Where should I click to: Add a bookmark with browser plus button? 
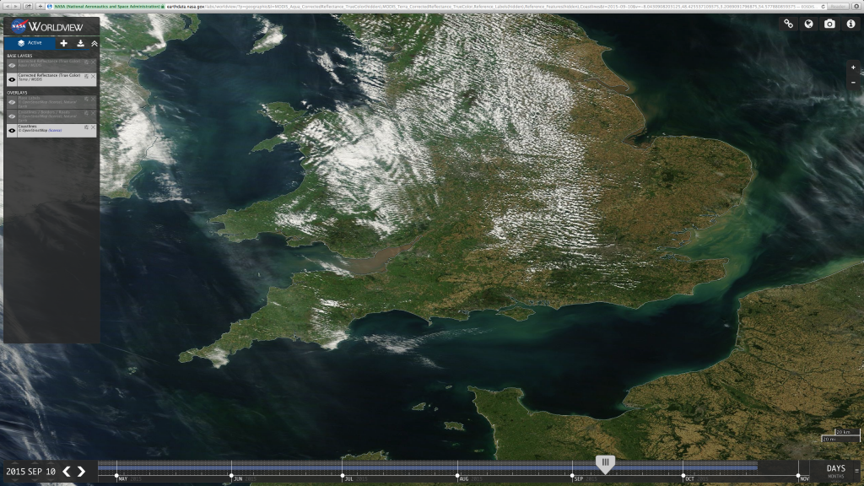tap(40, 6)
